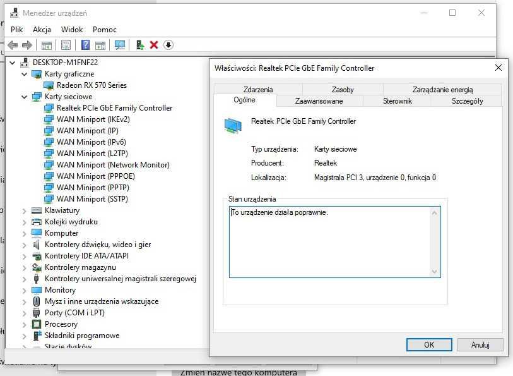Switch to the Sterownik tab

coord(398,101)
